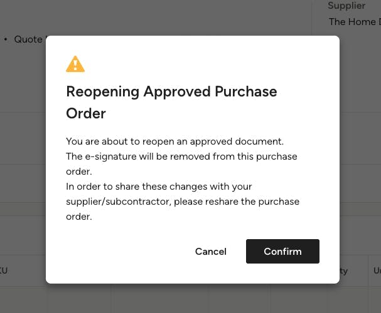Click the yellow warning triangle icon
The width and height of the screenshot is (381, 313).
75,64
